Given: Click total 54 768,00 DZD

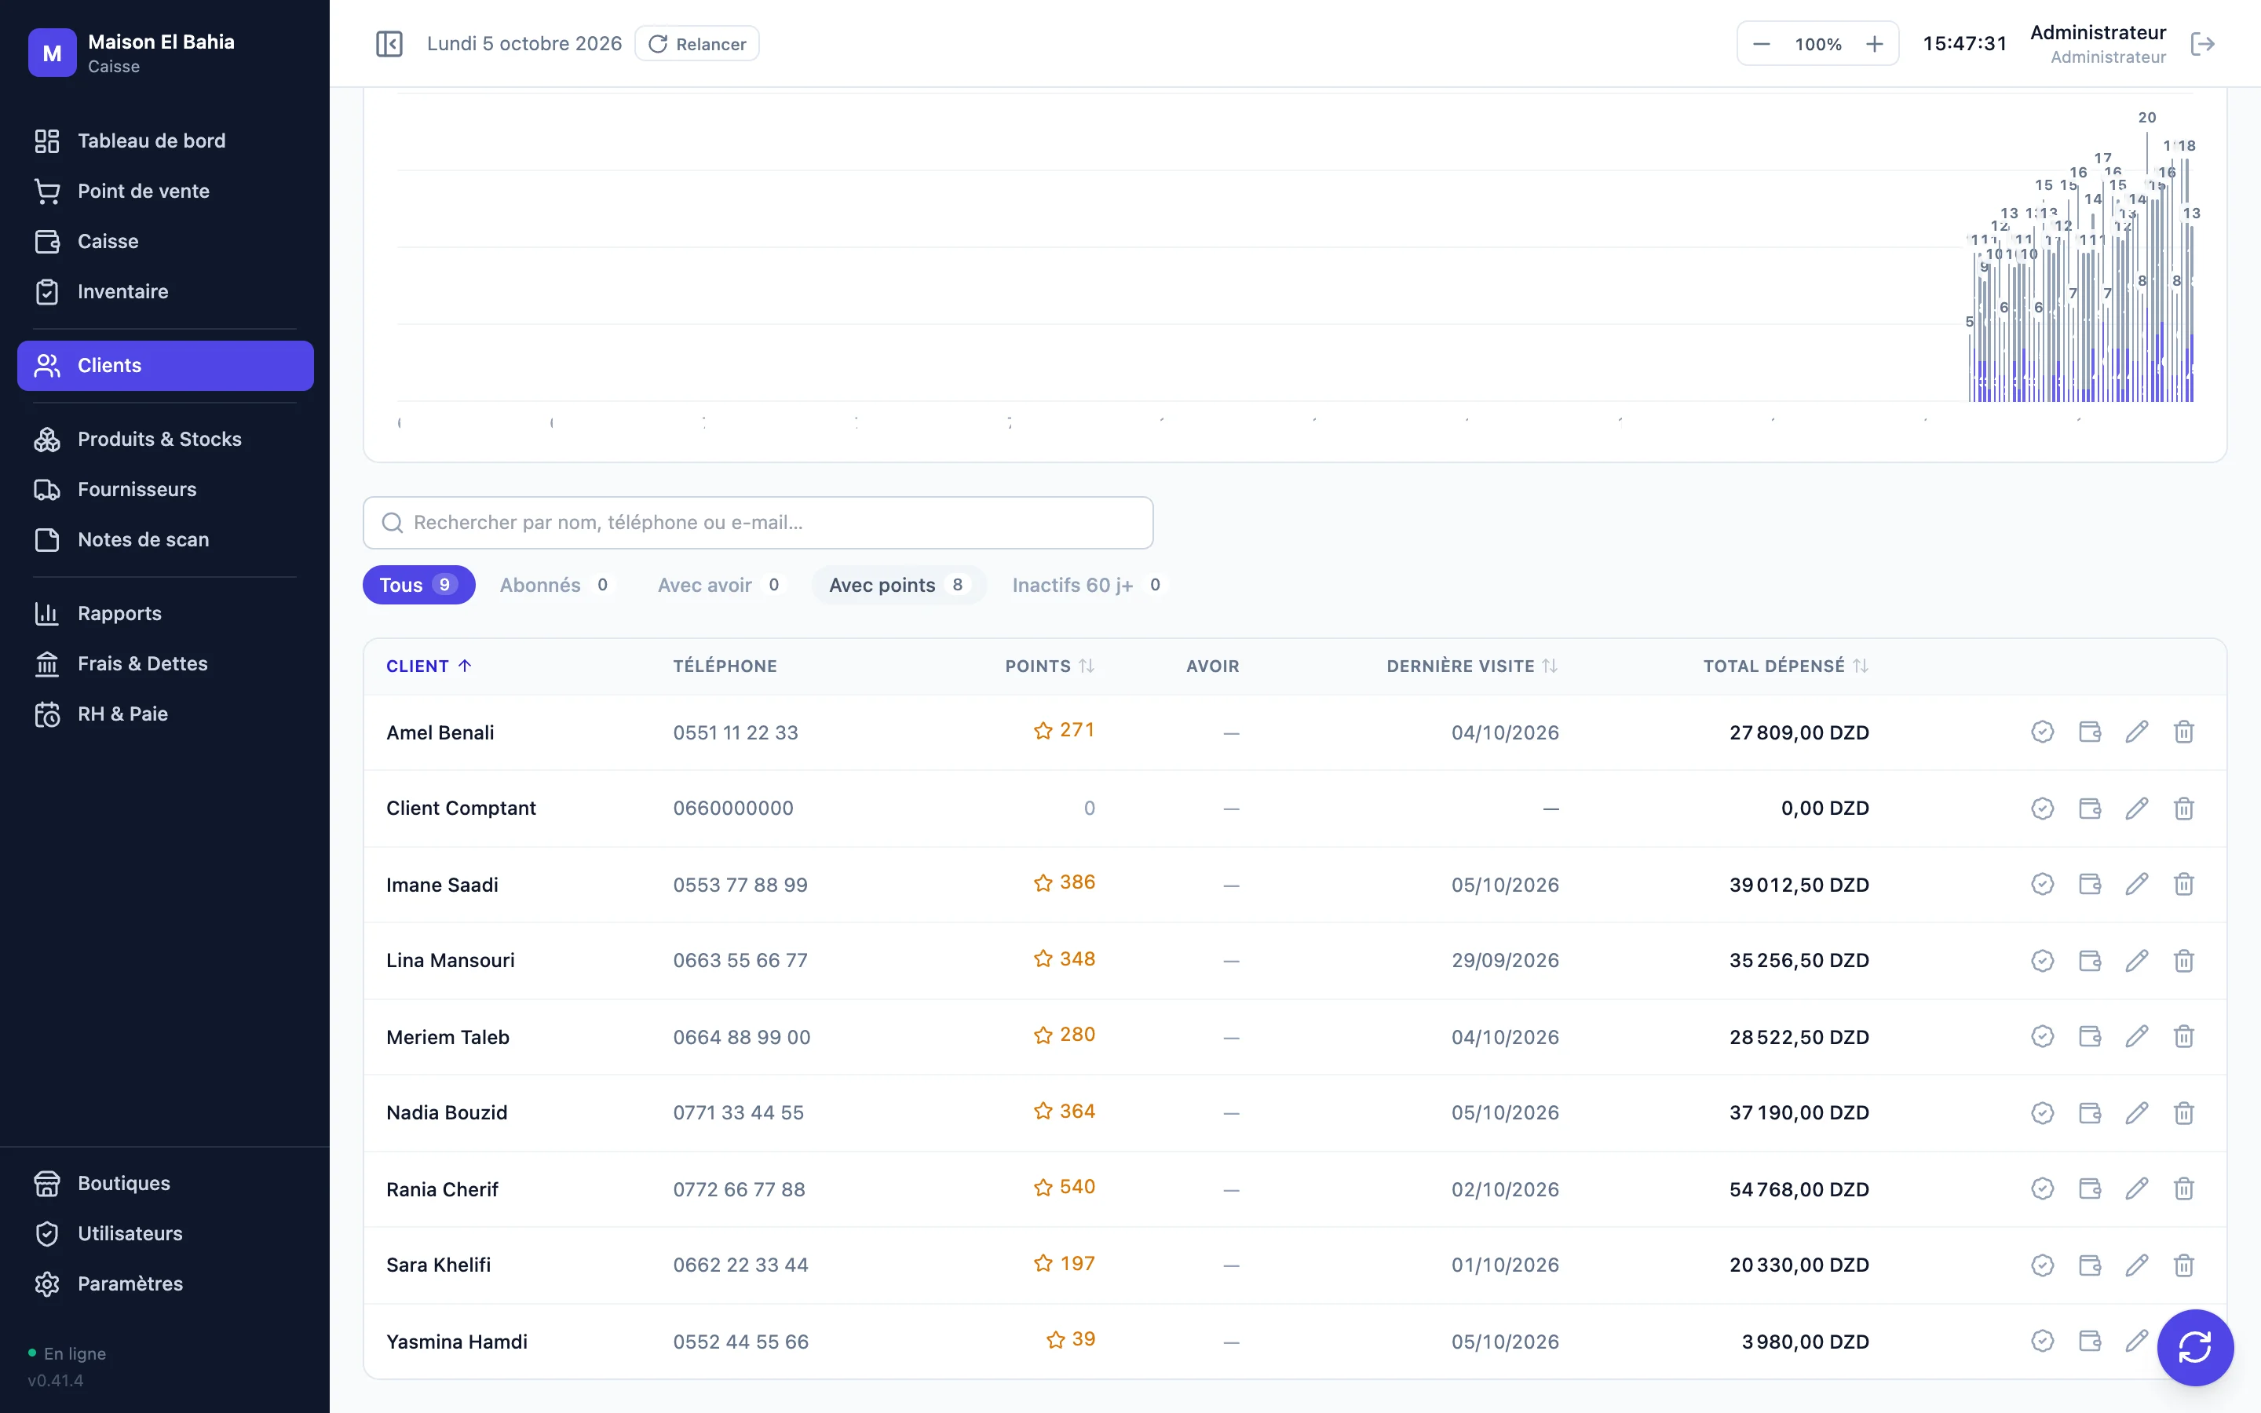Looking at the screenshot, I should click(1799, 1189).
